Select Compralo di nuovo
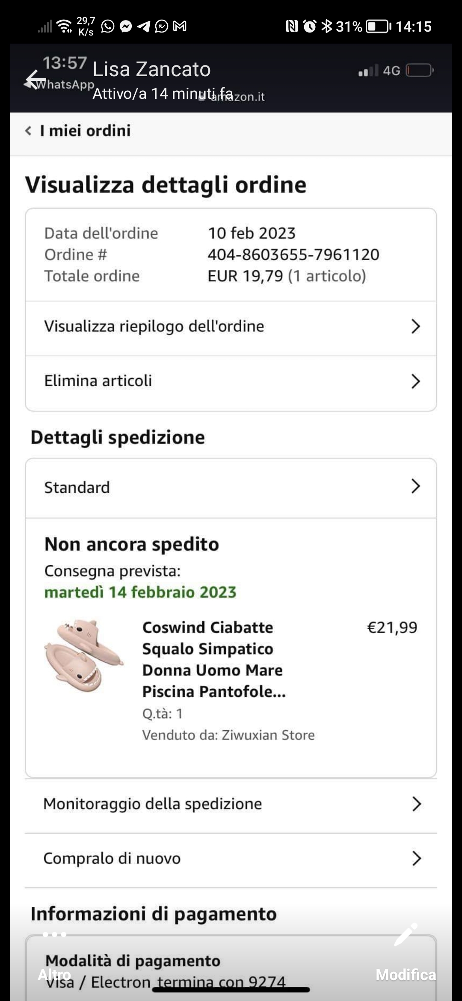 tap(231, 859)
